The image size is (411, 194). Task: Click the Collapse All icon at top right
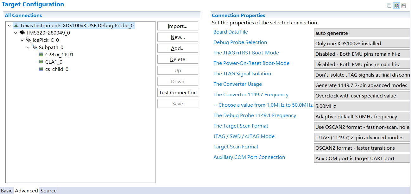click(389, 6)
